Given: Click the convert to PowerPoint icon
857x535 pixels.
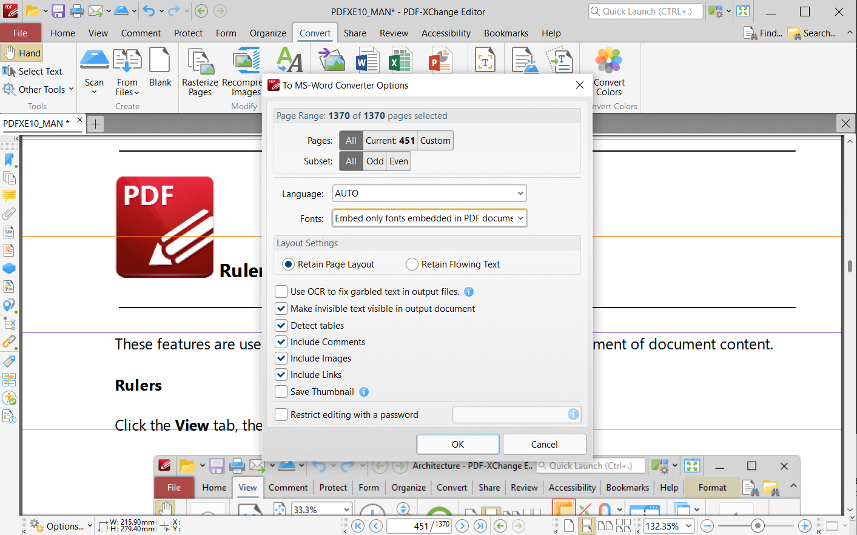Looking at the screenshot, I should [x=440, y=61].
